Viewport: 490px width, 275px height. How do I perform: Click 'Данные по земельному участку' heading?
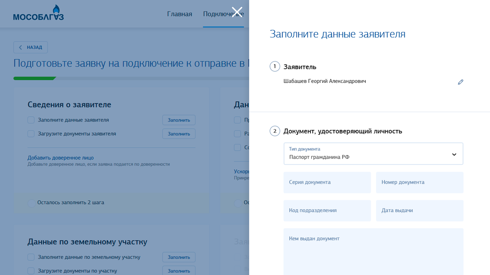pos(87,242)
